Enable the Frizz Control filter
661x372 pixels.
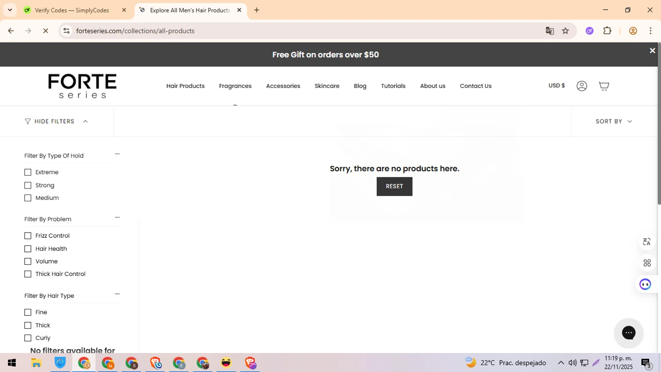click(x=28, y=236)
